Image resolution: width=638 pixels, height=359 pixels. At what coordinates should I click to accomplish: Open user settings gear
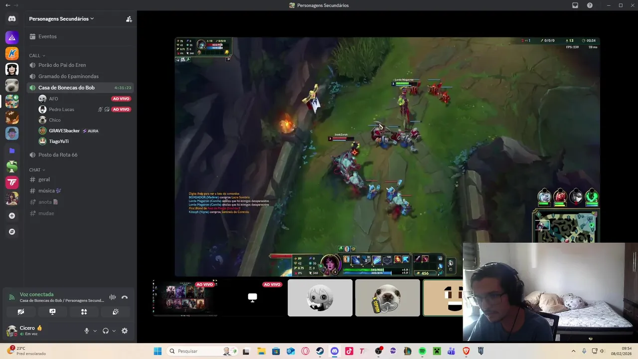tap(125, 331)
